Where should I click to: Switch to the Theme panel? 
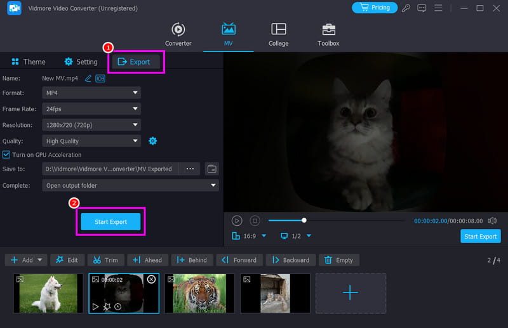point(29,62)
